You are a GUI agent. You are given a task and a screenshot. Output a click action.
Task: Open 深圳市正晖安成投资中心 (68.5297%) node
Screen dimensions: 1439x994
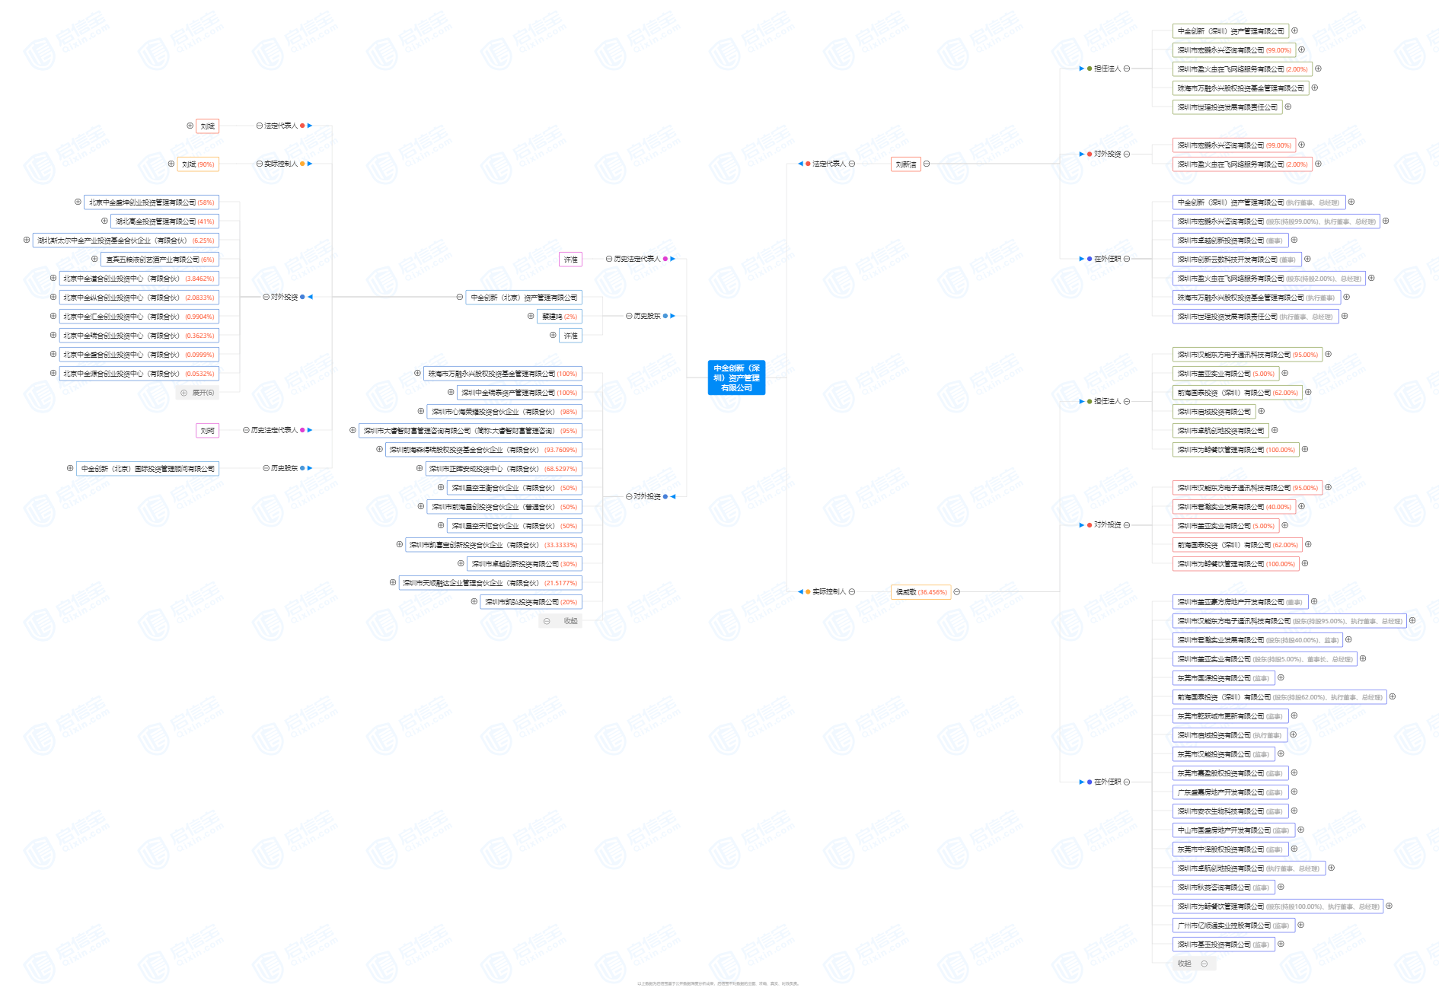click(503, 468)
